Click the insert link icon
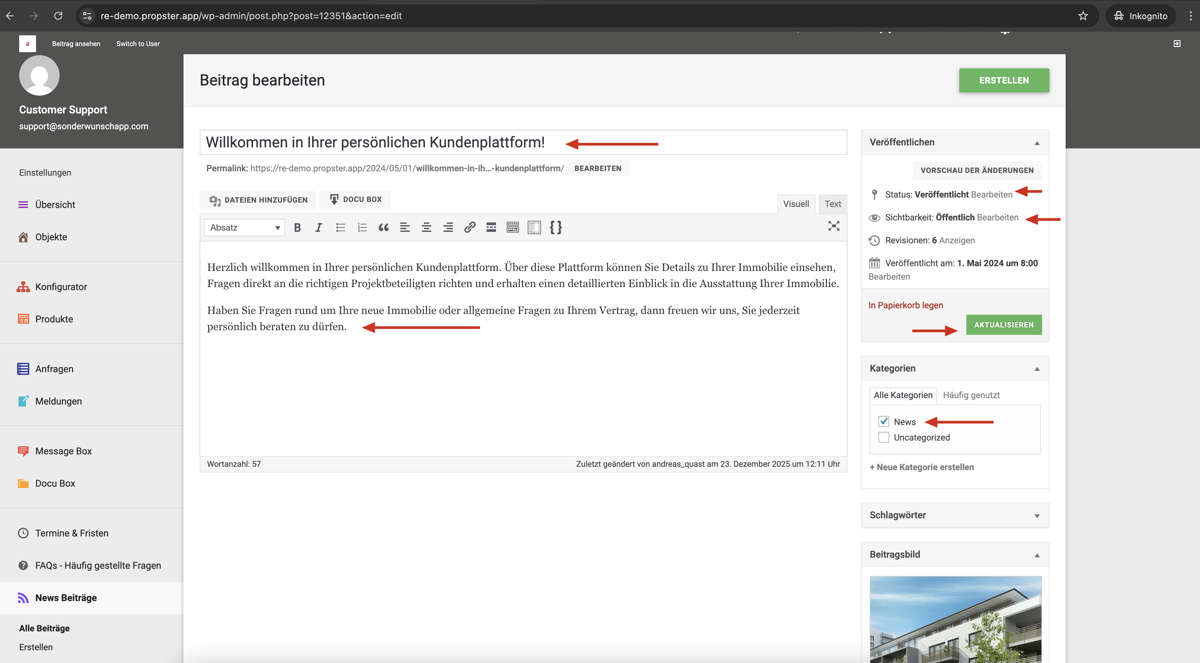 pos(470,228)
